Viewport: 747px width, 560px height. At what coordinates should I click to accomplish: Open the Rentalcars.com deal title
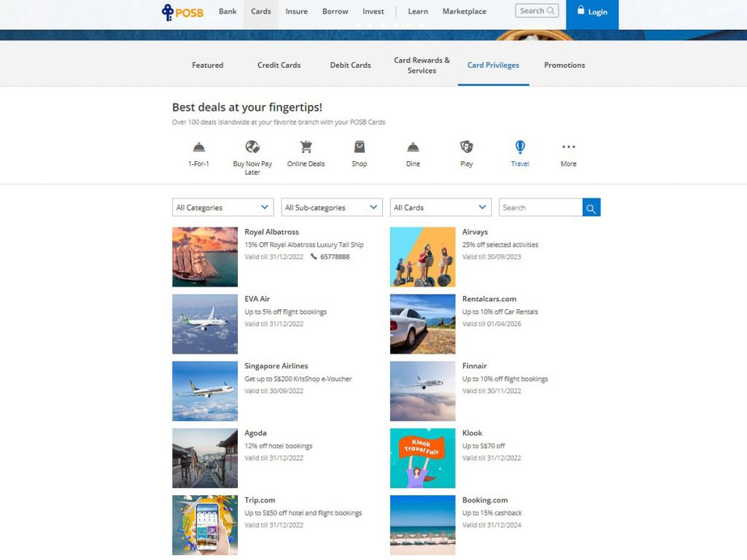pos(489,299)
